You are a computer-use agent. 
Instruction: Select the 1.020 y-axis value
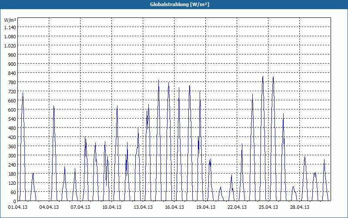click(x=10, y=46)
